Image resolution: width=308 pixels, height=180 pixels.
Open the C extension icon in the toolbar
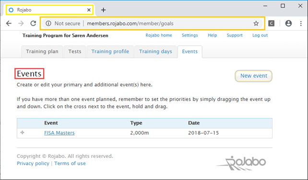tap(271, 24)
